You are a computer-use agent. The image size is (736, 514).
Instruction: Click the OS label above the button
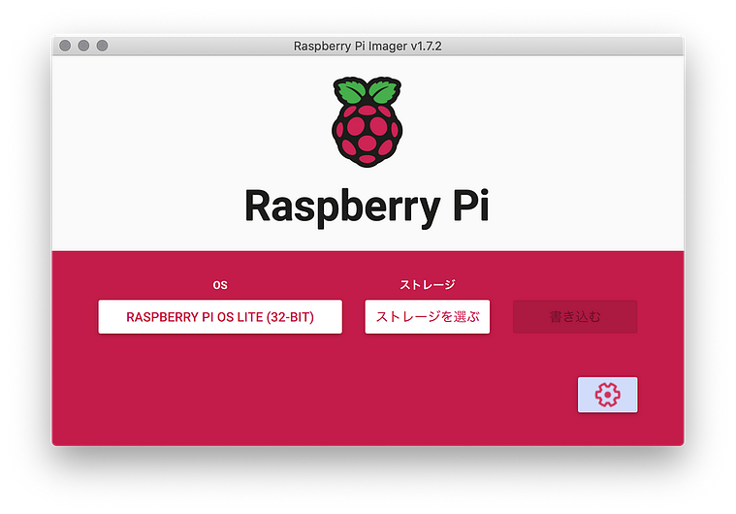[x=220, y=285]
